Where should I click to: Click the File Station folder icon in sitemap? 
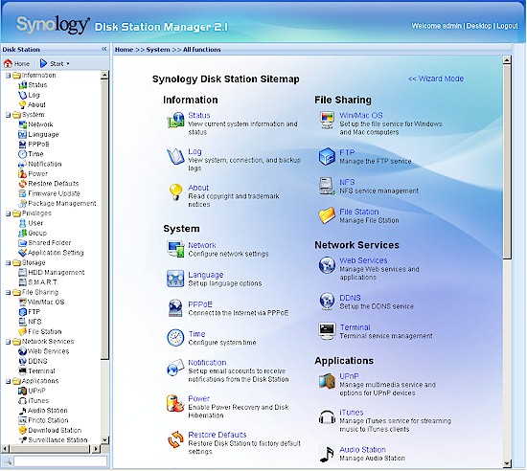[327, 215]
